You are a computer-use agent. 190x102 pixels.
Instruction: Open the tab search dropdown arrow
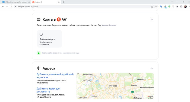[x=172, y=2]
